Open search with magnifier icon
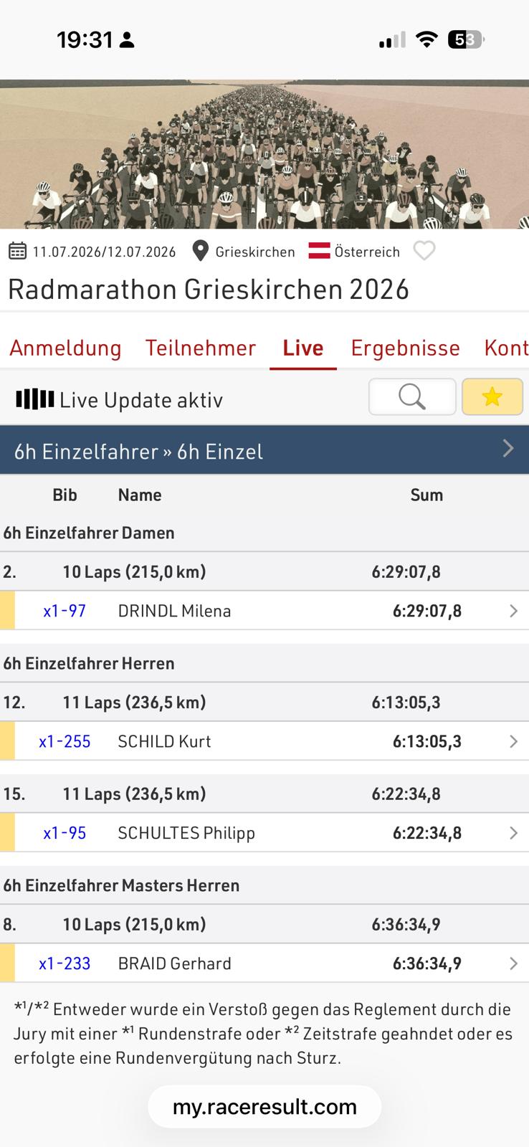The height and width of the screenshot is (1147, 529). click(412, 396)
